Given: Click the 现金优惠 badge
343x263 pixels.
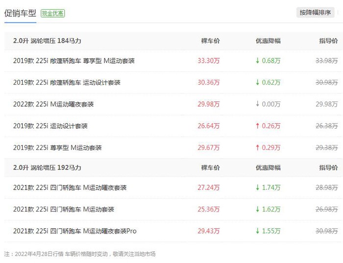Looking at the screenshot, I should point(53,13).
